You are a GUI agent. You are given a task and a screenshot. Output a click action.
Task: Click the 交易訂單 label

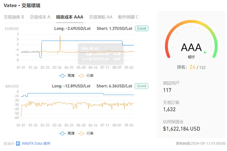point(171,102)
